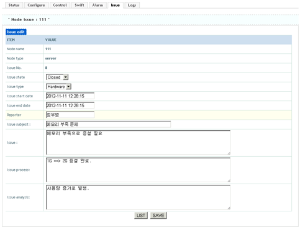Grab the Issue textarea resize handle
The width and height of the screenshot is (300, 230).
[x=229, y=153]
